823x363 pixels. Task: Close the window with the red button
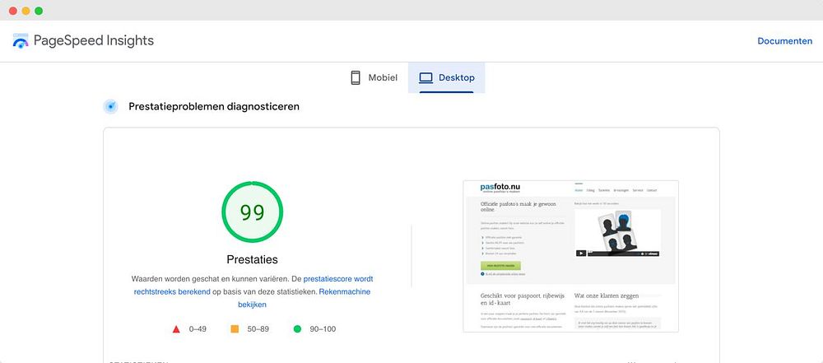tap(13, 11)
